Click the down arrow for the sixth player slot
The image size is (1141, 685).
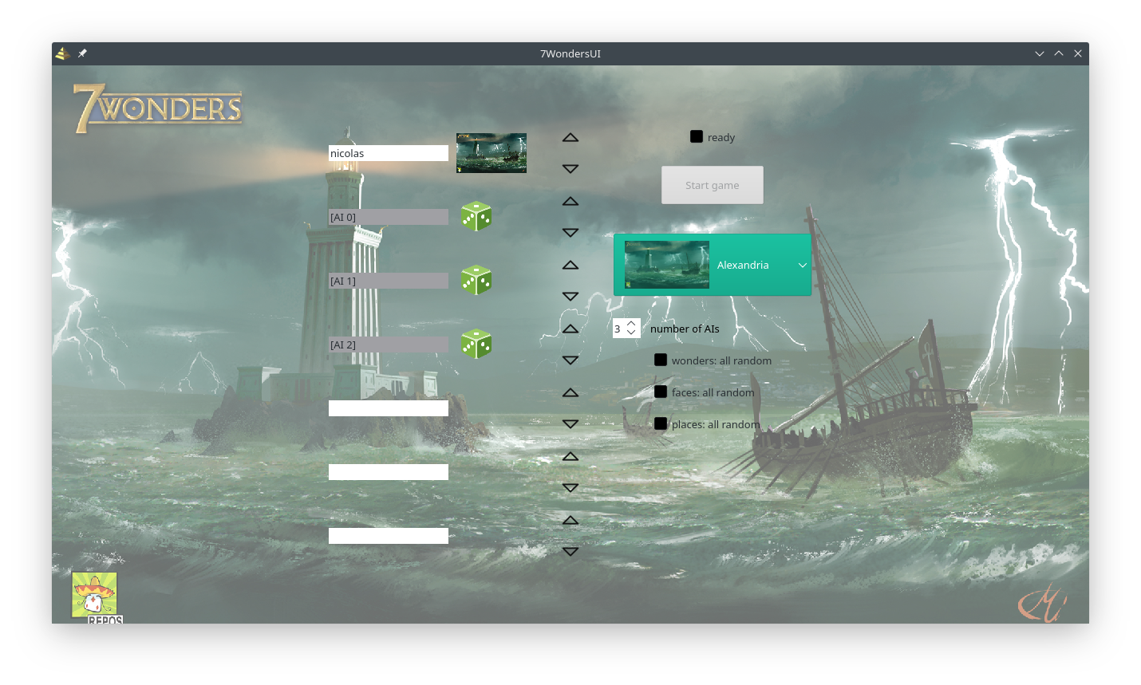tap(570, 488)
